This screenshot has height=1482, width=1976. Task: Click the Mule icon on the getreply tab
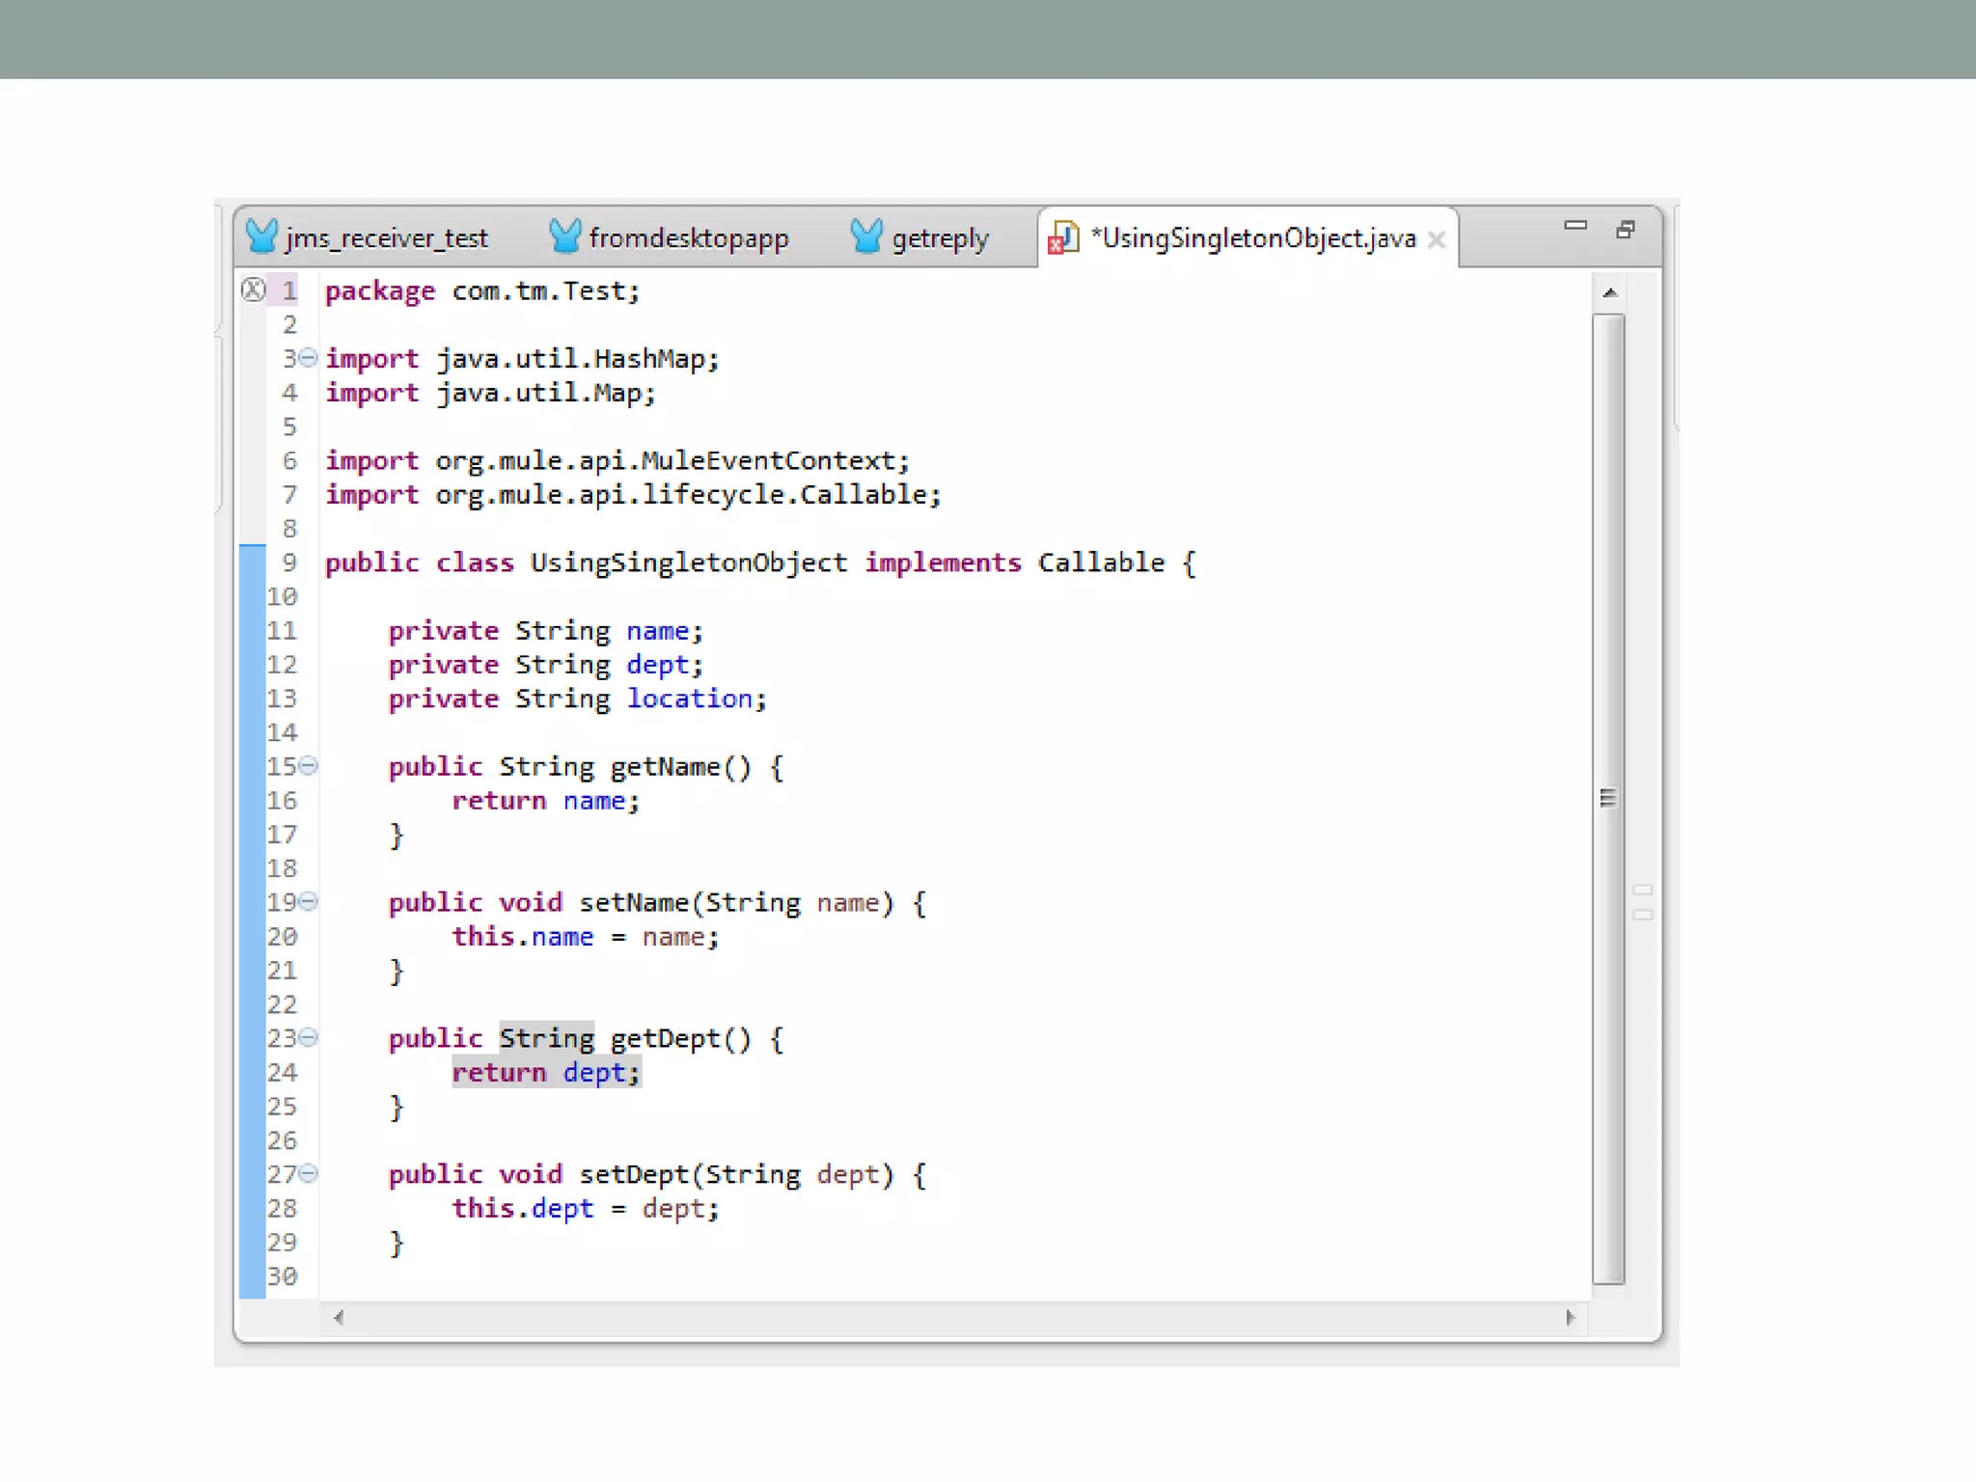click(866, 235)
